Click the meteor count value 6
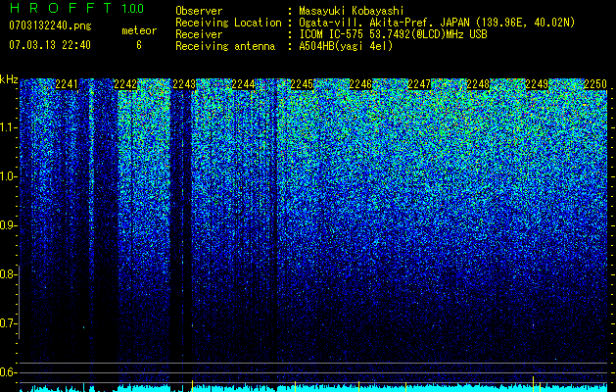616x392 pixels. pos(139,45)
